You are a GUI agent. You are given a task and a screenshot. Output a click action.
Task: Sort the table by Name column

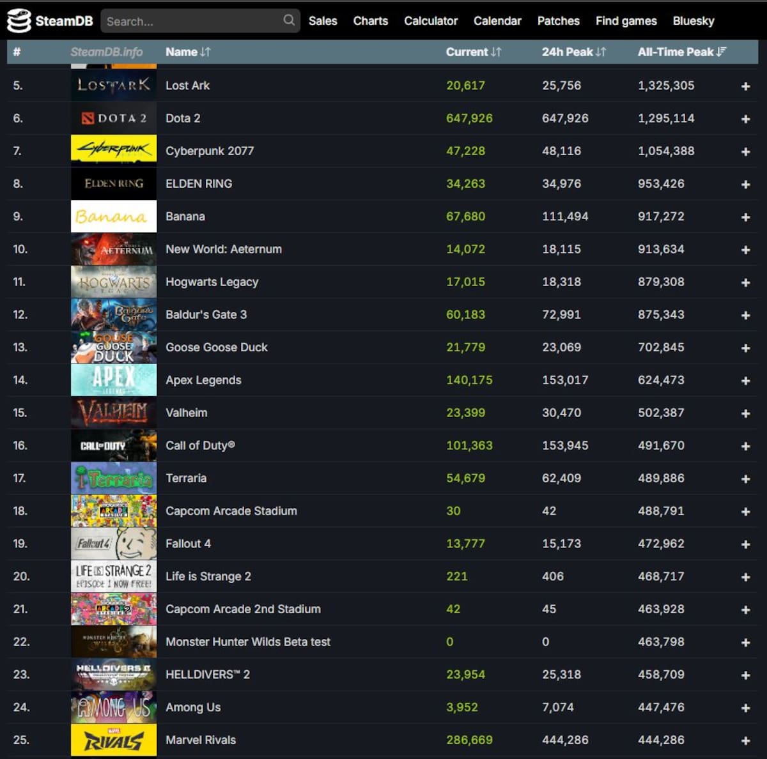coord(188,52)
